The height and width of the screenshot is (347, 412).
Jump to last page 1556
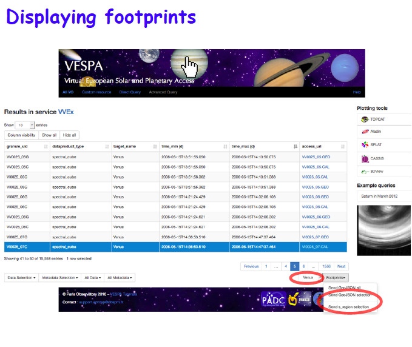326,266
